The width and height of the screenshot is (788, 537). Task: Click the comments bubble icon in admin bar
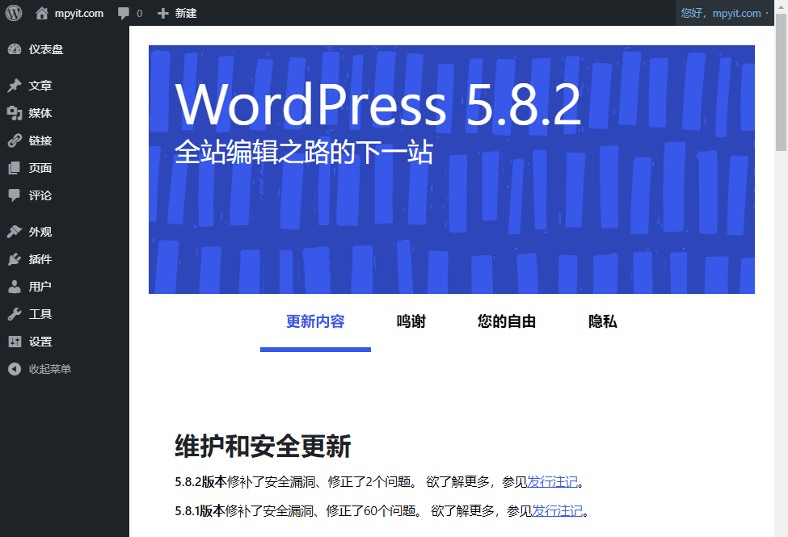pyautogui.click(x=123, y=14)
